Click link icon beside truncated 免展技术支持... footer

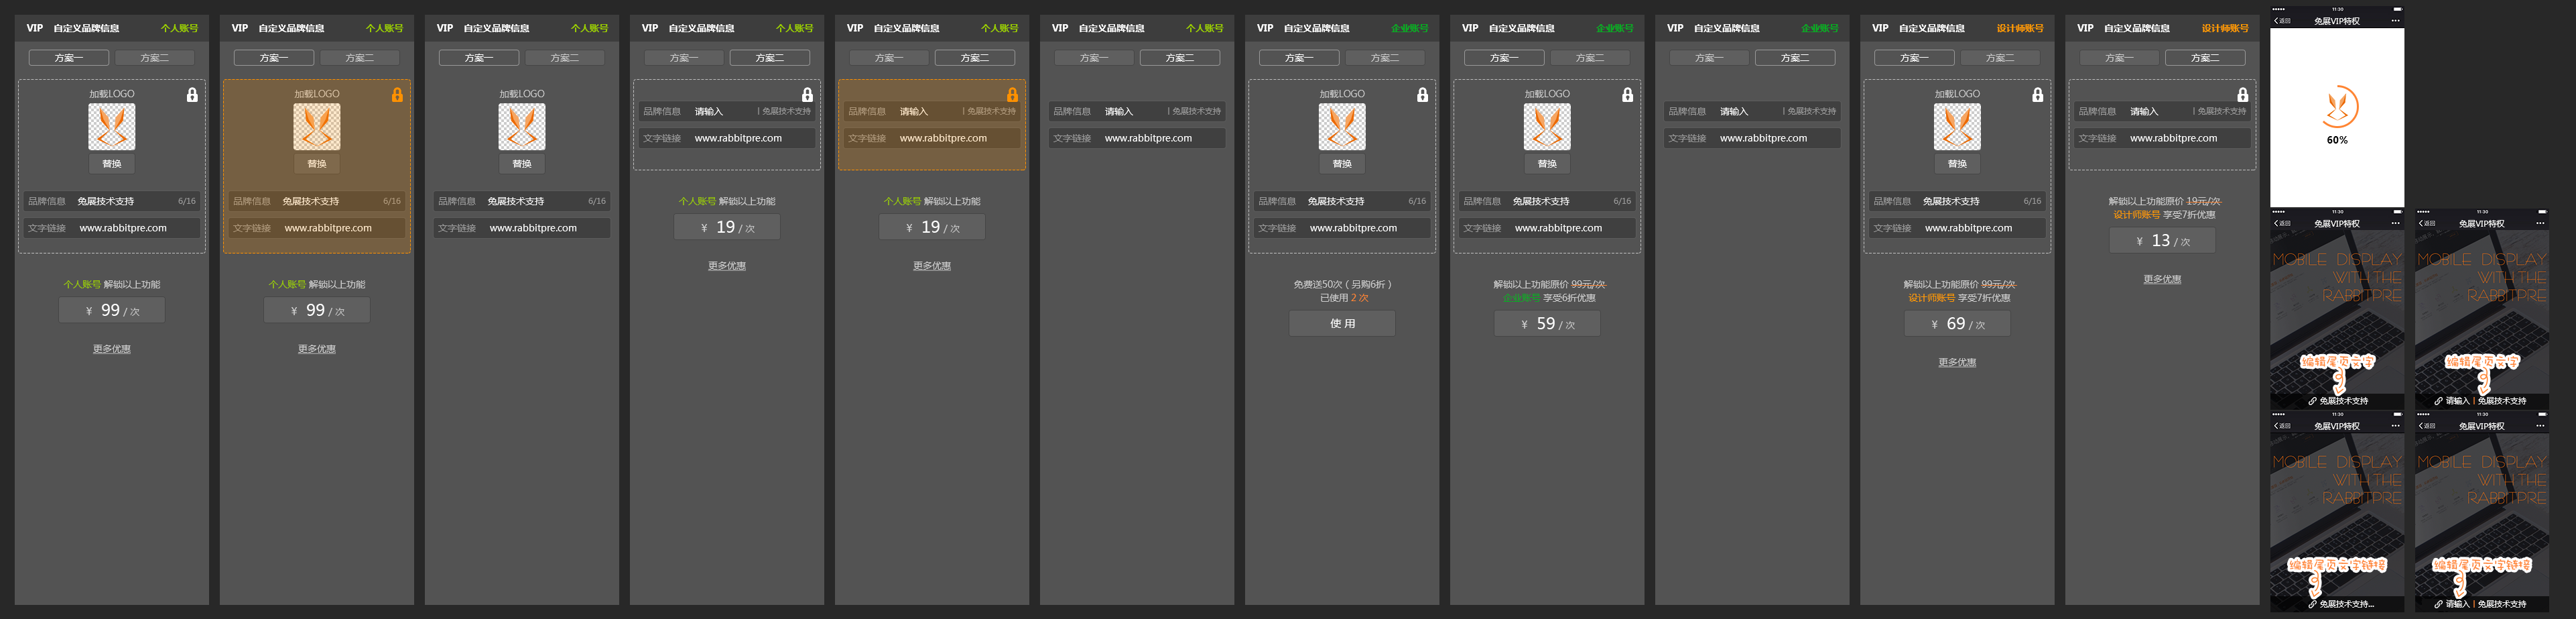tap(2312, 604)
